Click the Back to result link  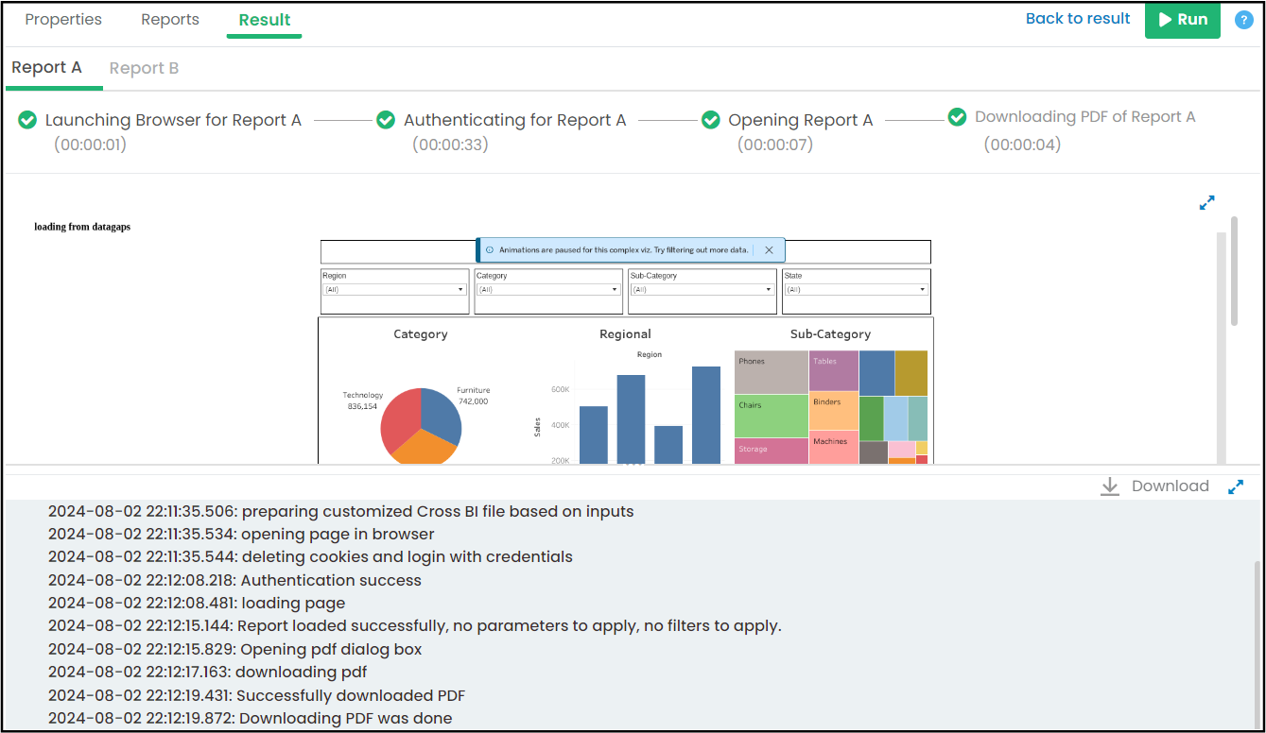coord(1078,19)
